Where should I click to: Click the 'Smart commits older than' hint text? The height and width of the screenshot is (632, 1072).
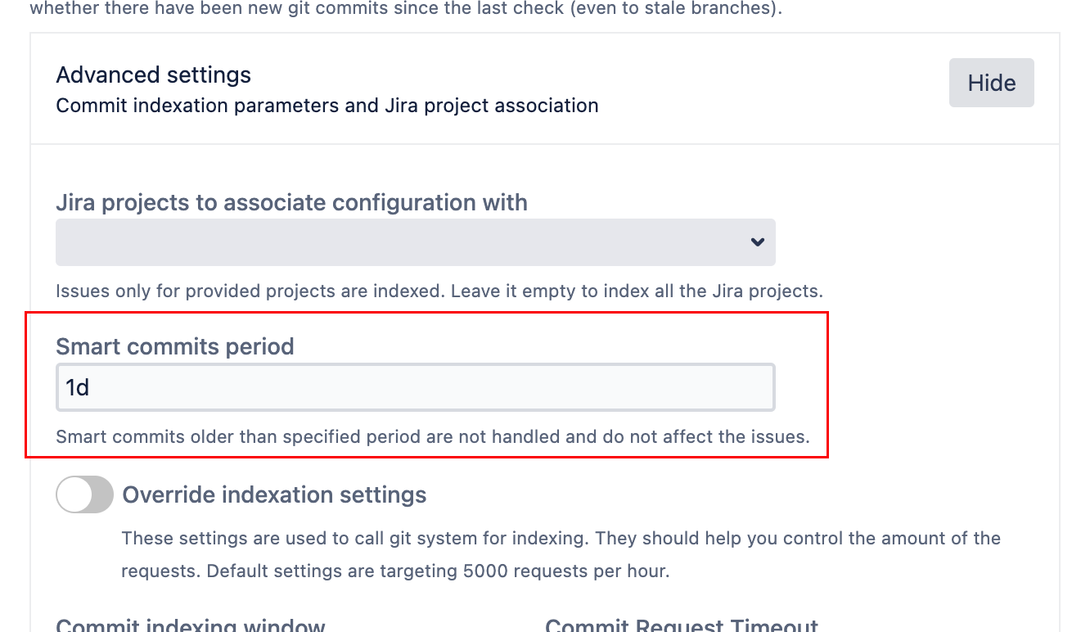tap(432, 436)
